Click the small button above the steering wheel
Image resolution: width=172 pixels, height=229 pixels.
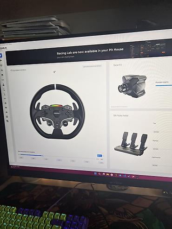coord(92,66)
